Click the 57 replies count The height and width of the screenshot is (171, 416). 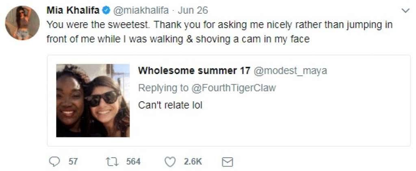click(73, 162)
